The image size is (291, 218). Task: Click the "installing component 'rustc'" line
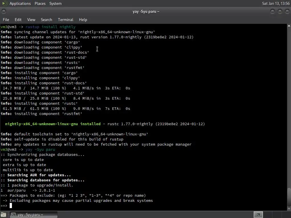pos(39,103)
